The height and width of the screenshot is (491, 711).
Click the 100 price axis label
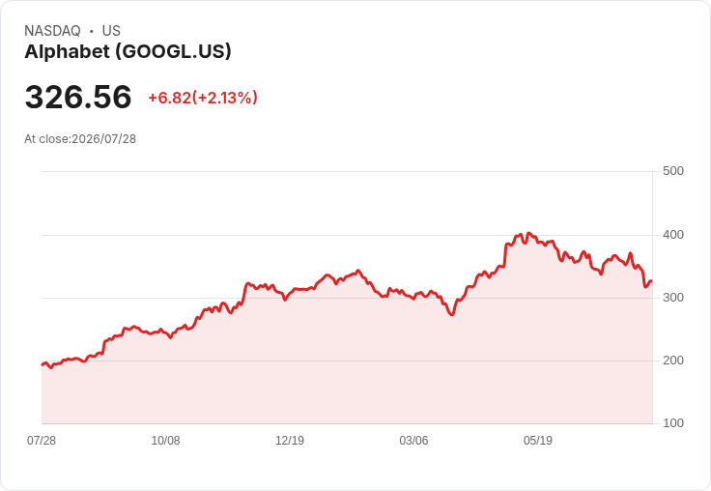click(x=673, y=423)
